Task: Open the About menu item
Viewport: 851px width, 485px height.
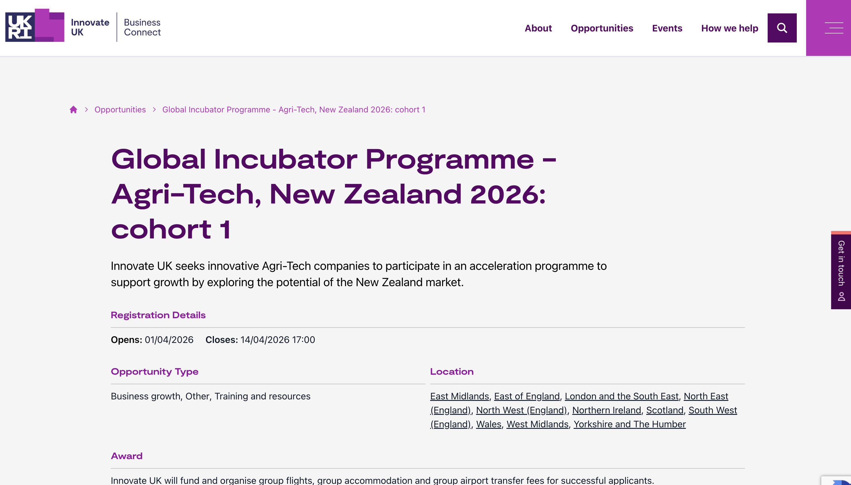Action: (x=538, y=28)
